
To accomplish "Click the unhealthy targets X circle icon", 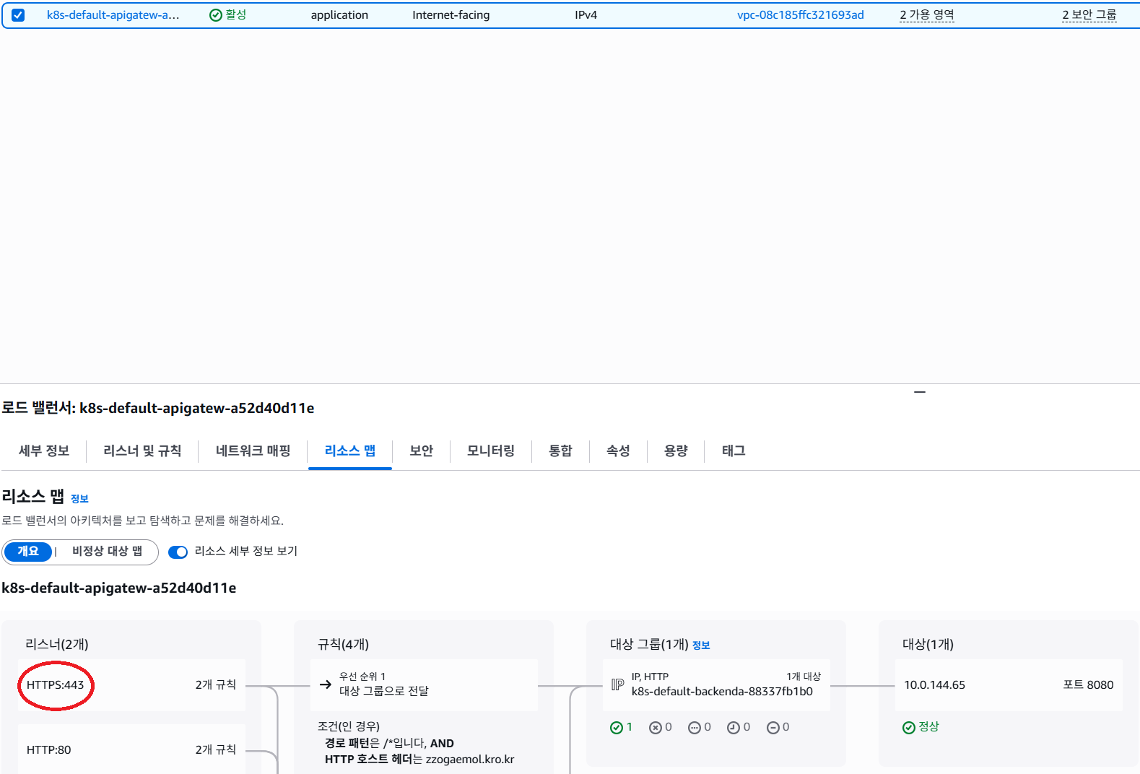I will pos(655,728).
